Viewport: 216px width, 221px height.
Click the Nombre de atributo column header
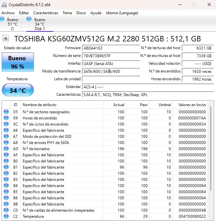pos(62,105)
